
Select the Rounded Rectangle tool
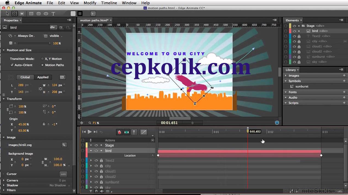39,13
